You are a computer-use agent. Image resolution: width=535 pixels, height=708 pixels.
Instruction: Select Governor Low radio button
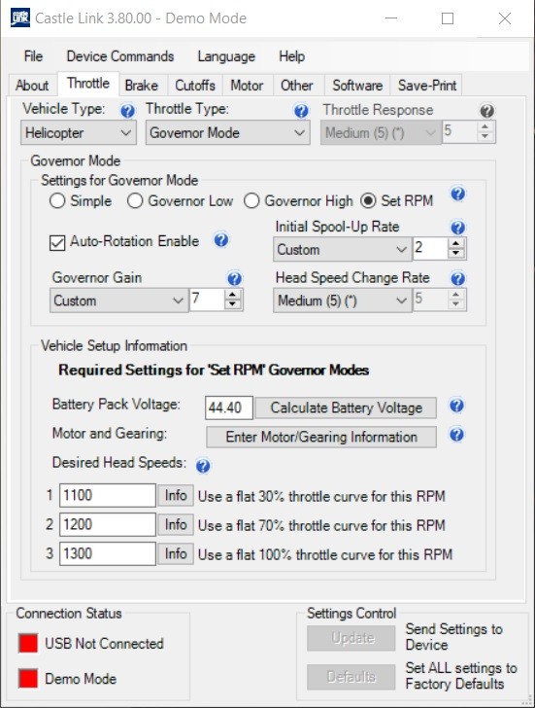click(x=135, y=201)
